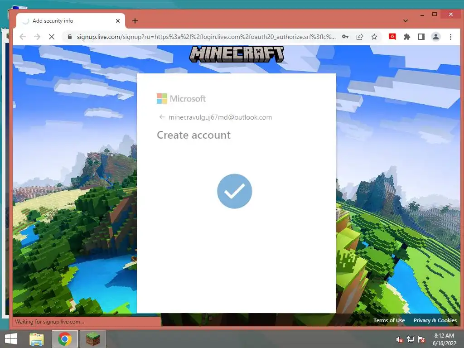Viewport: 464px width, 348px height.
Task: Open the Action Center flag icon
Action: [422, 339]
